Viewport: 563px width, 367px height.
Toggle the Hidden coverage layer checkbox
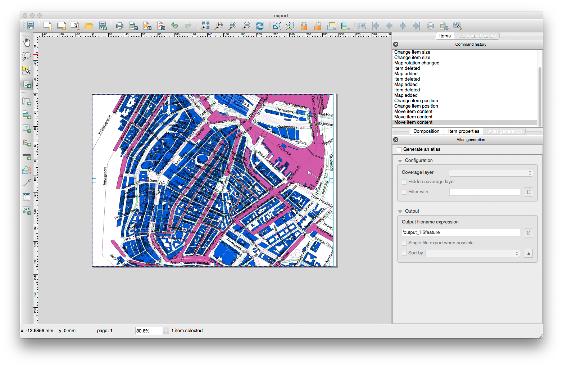coord(404,182)
